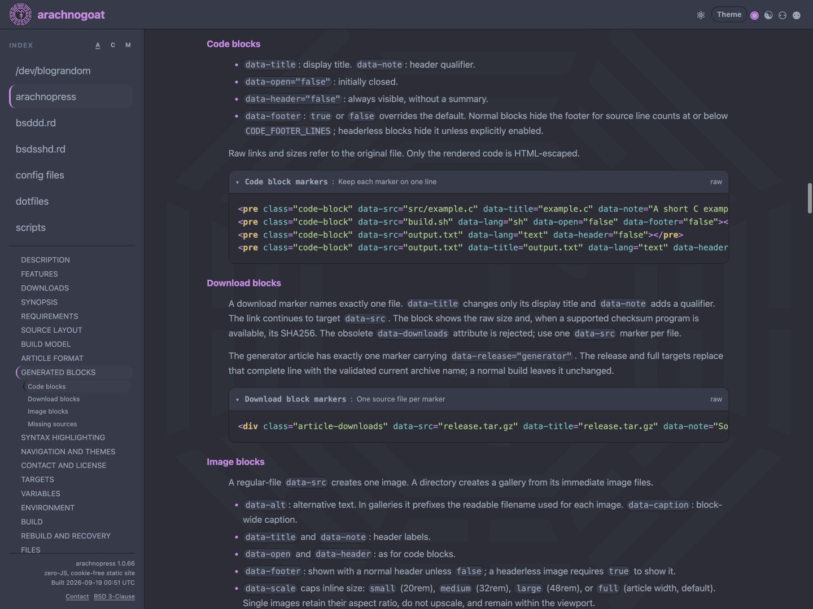Open the bsdsshd.rd article
The height and width of the screenshot is (609, 813).
pos(71,149)
